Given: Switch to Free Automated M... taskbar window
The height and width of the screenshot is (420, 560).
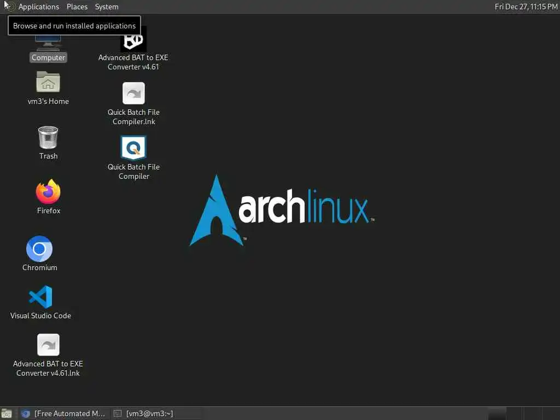Looking at the screenshot, I should point(63,413).
